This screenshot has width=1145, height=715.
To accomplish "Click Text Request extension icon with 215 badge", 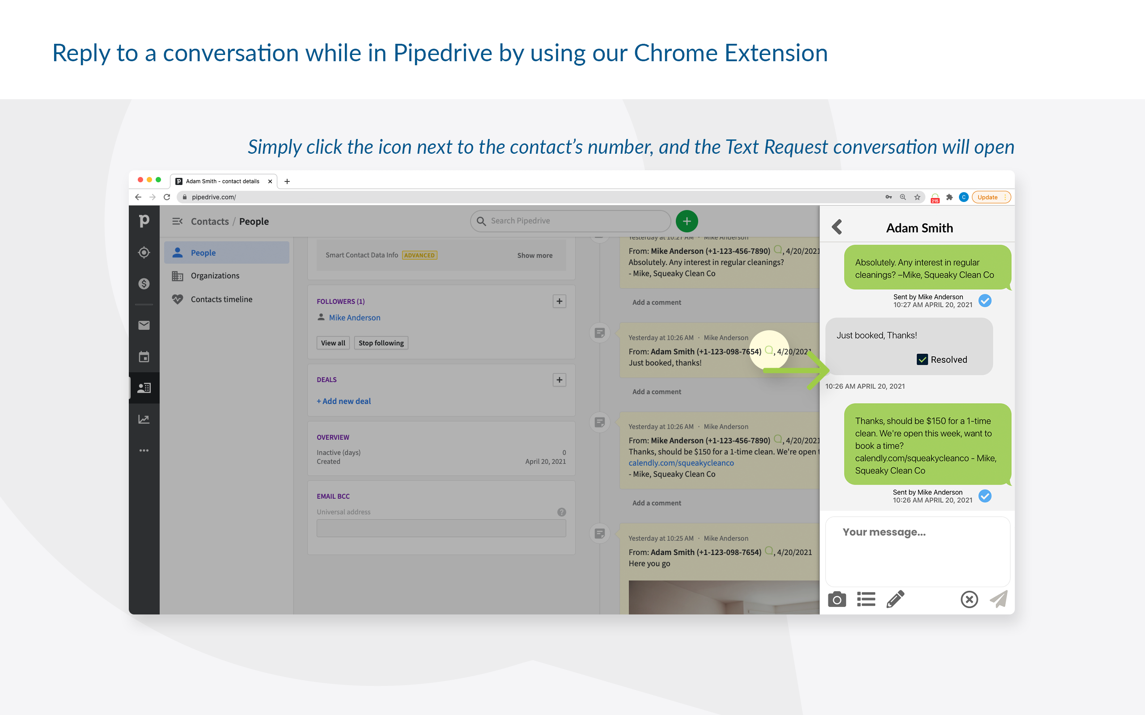I will pos(935,198).
